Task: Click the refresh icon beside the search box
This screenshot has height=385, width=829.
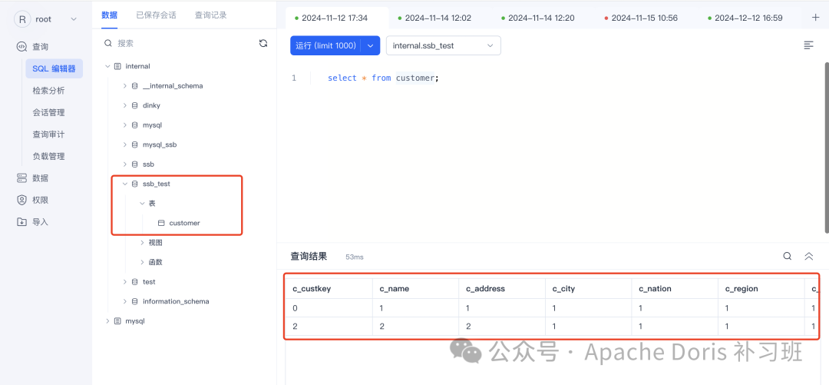Action: coord(263,44)
